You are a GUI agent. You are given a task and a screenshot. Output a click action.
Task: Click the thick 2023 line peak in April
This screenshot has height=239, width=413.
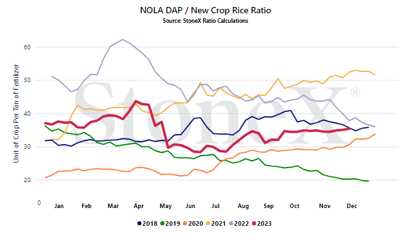coord(136,101)
